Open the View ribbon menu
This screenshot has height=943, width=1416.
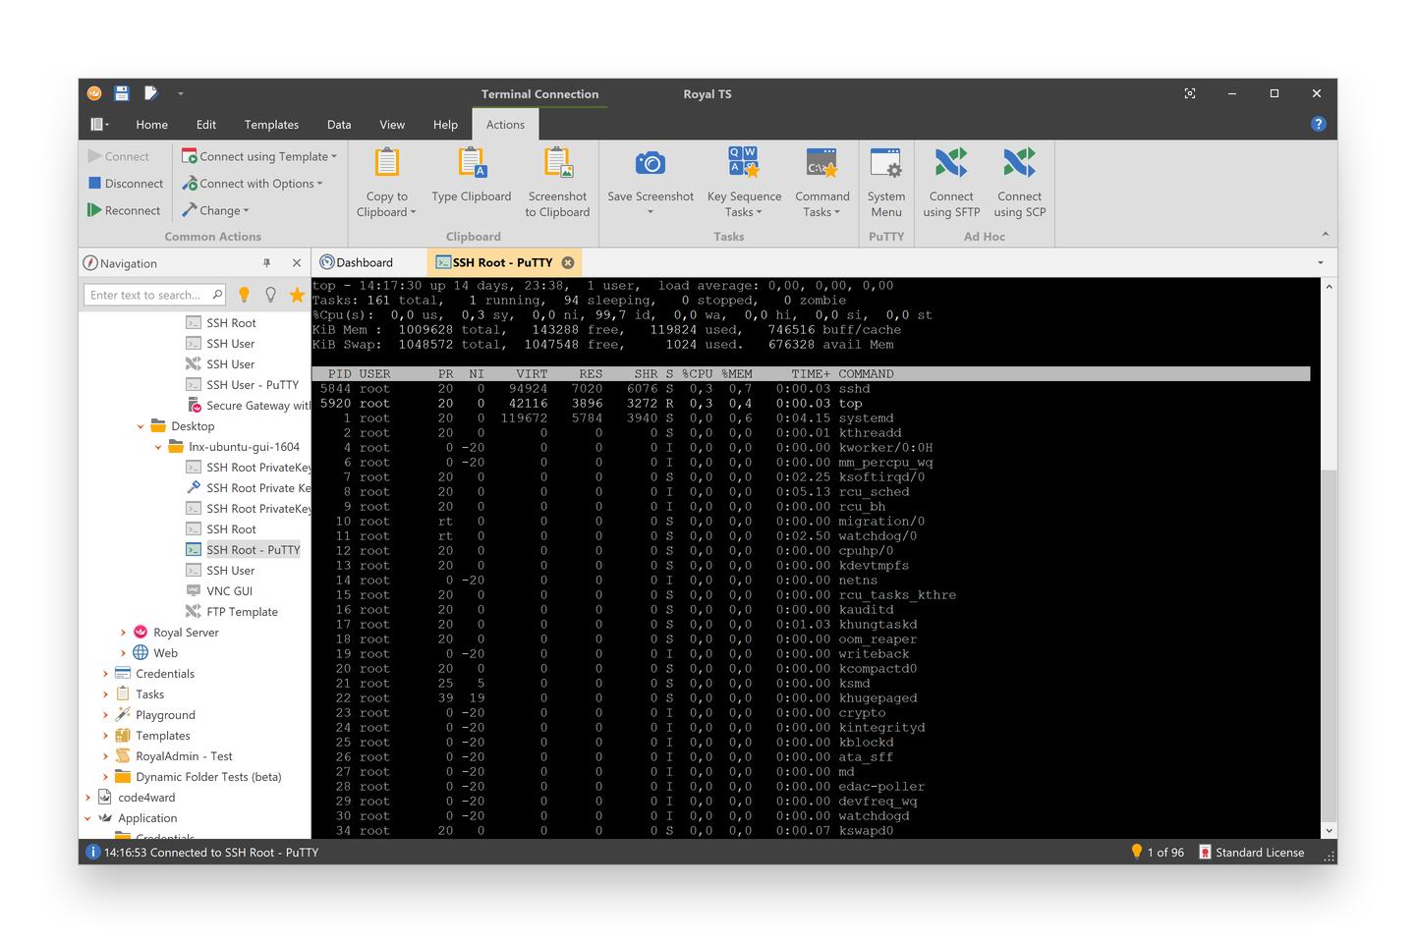point(391,125)
